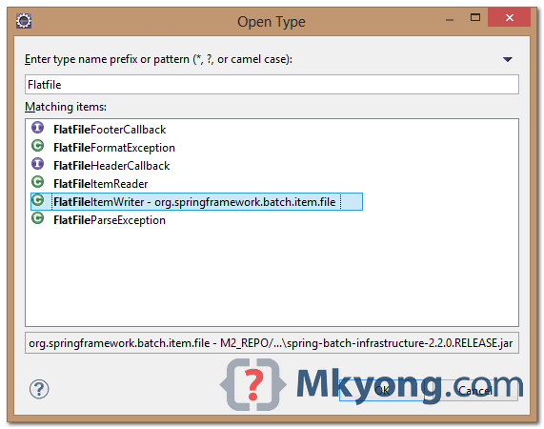Click the Eclipse icon in the title bar

click(24, 21)
